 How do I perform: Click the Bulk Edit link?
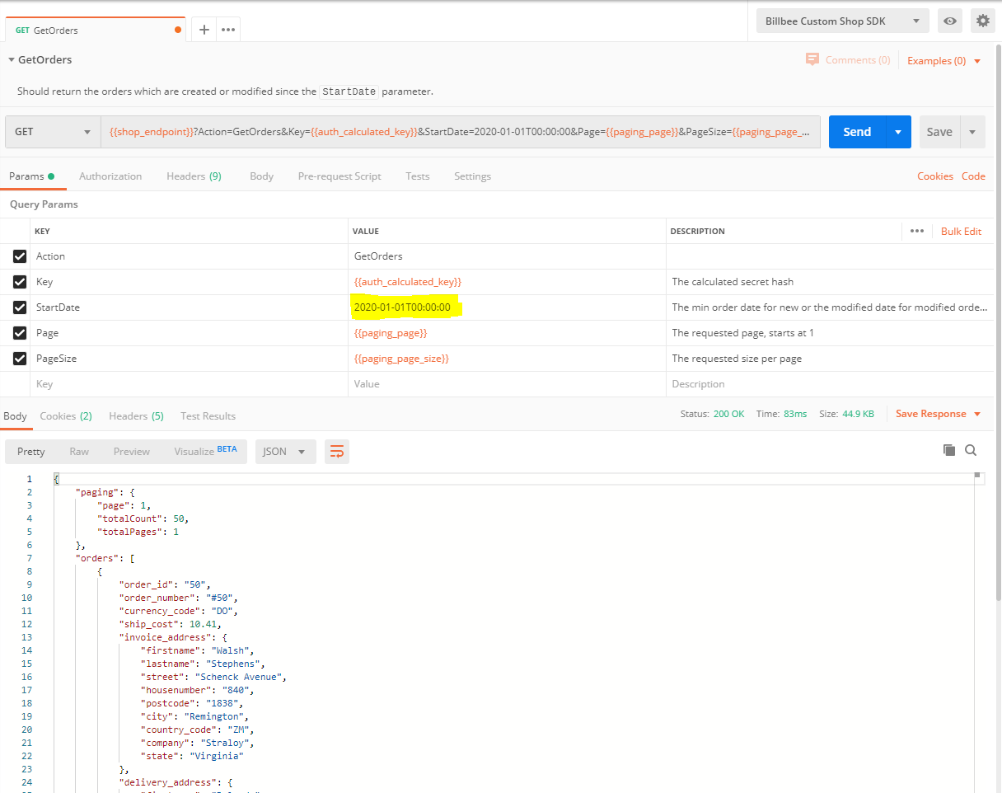pos(961,232)
